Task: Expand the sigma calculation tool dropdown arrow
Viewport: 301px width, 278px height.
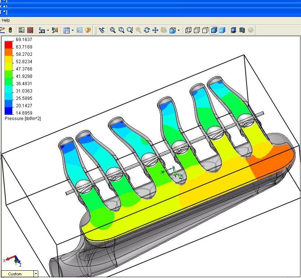Action: [48, 30]
